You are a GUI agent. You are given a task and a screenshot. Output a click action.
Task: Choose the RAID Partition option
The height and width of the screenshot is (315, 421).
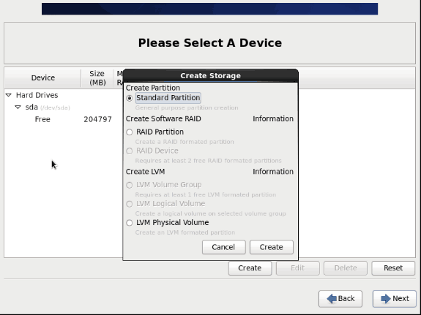click(x=130, y=132)
